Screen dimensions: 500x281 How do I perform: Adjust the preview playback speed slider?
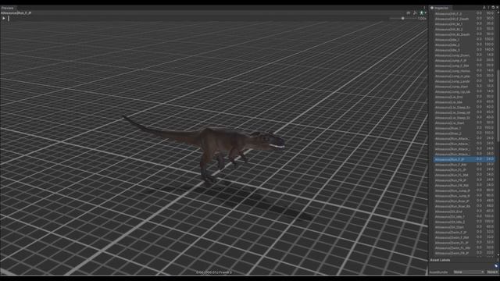point(402,19)
